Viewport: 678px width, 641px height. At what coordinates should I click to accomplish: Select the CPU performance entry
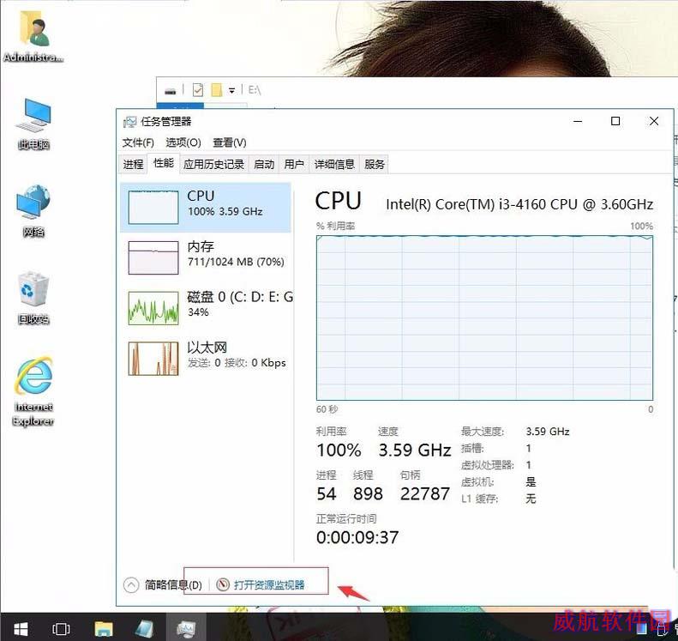(x=206, y=207)
